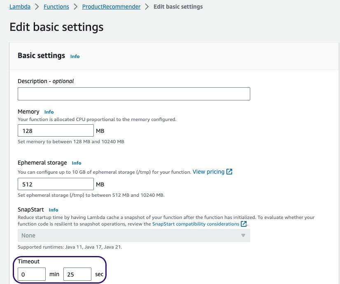Click the chevron after Functions breadcrumb
340x284 pixels.
(x=75, y=7)
